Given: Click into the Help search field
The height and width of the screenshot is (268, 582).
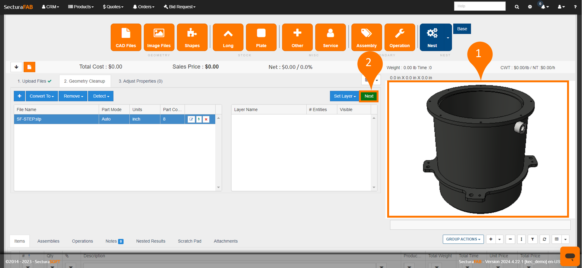Looking at the screenshot, I should tap(479, 6).
